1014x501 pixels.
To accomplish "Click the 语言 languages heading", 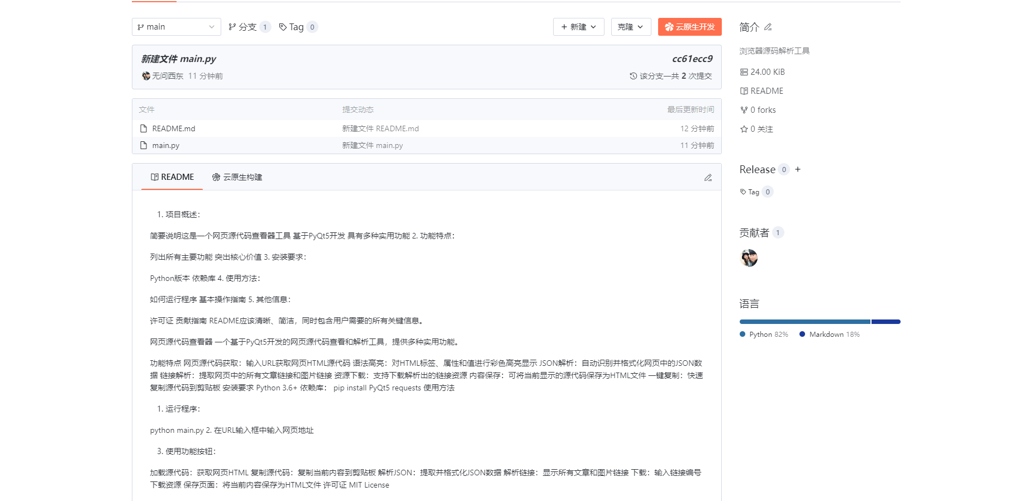I will [749, 304].
